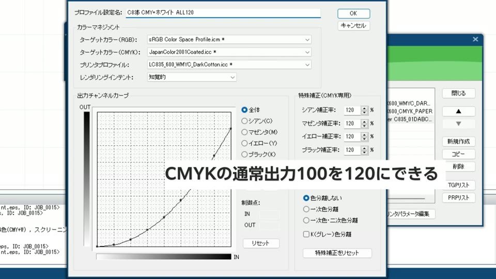Decrease マゼンタ補正率 with down arrow
496x279 pixels.
coord(364,126)
